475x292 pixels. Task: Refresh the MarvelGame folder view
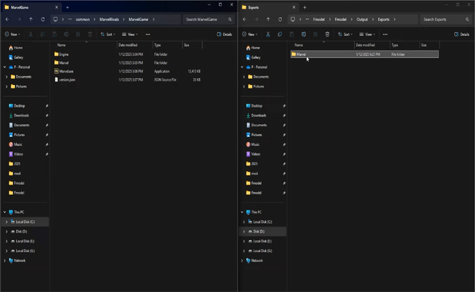pyautogui.click(x=43, y=19)
